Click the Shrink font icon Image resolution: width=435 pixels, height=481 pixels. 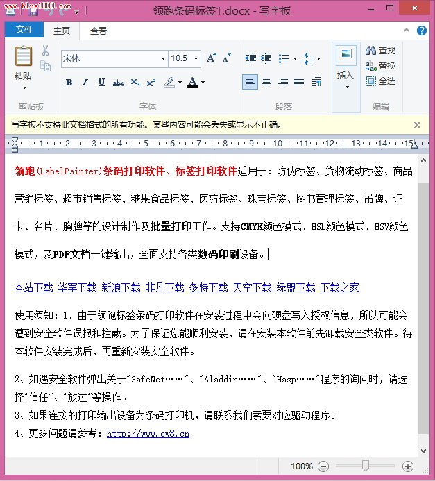pos(227,58)
